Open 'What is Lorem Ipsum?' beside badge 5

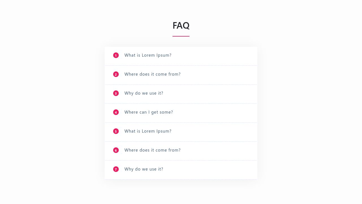[x=148, y=131]
